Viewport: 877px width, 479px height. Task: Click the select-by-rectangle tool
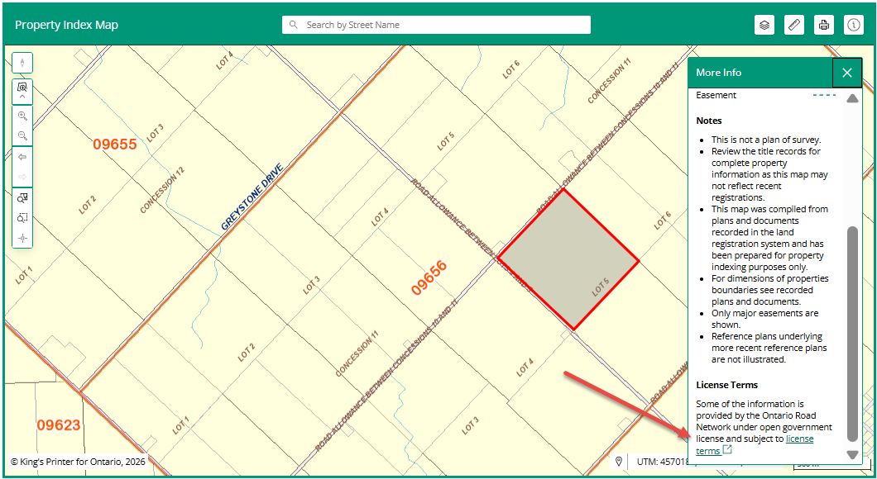22,218
